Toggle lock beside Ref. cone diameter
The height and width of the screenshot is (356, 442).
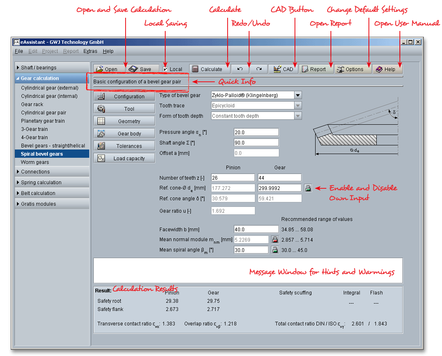tap(308, 188)
